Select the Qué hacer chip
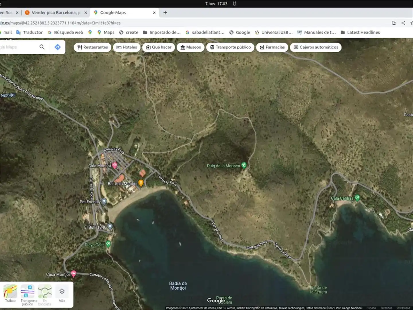This screenshot has height=310, width=413. click(159, 47)
